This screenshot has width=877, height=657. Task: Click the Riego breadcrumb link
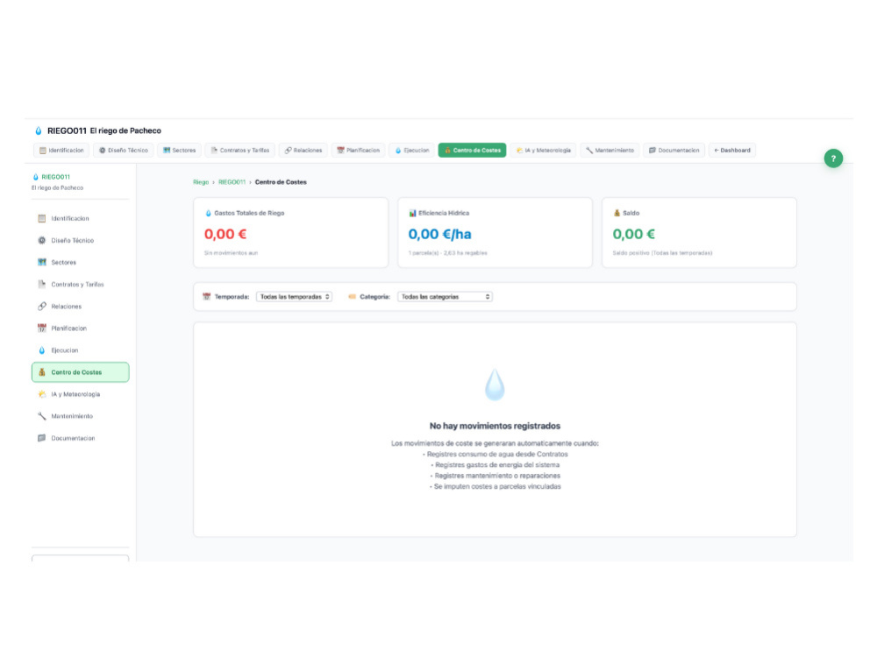tap(201, 182)
